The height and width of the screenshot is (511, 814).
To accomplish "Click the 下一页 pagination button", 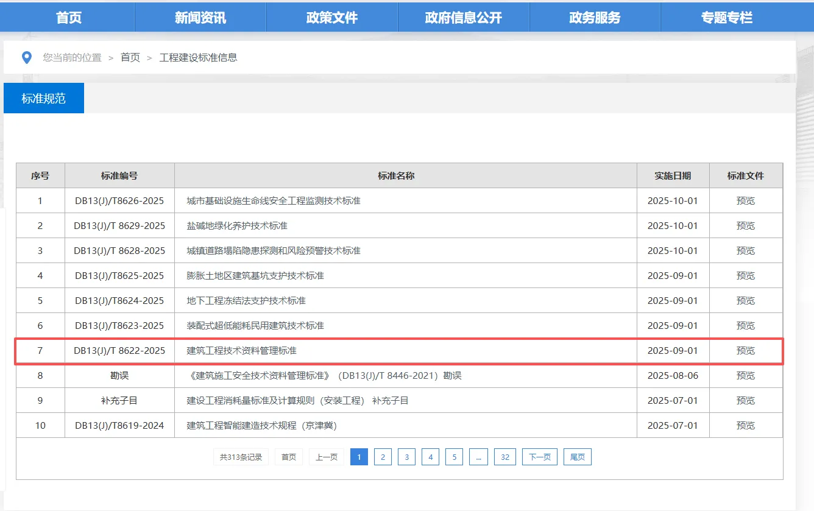I will (x=539, y=456).
